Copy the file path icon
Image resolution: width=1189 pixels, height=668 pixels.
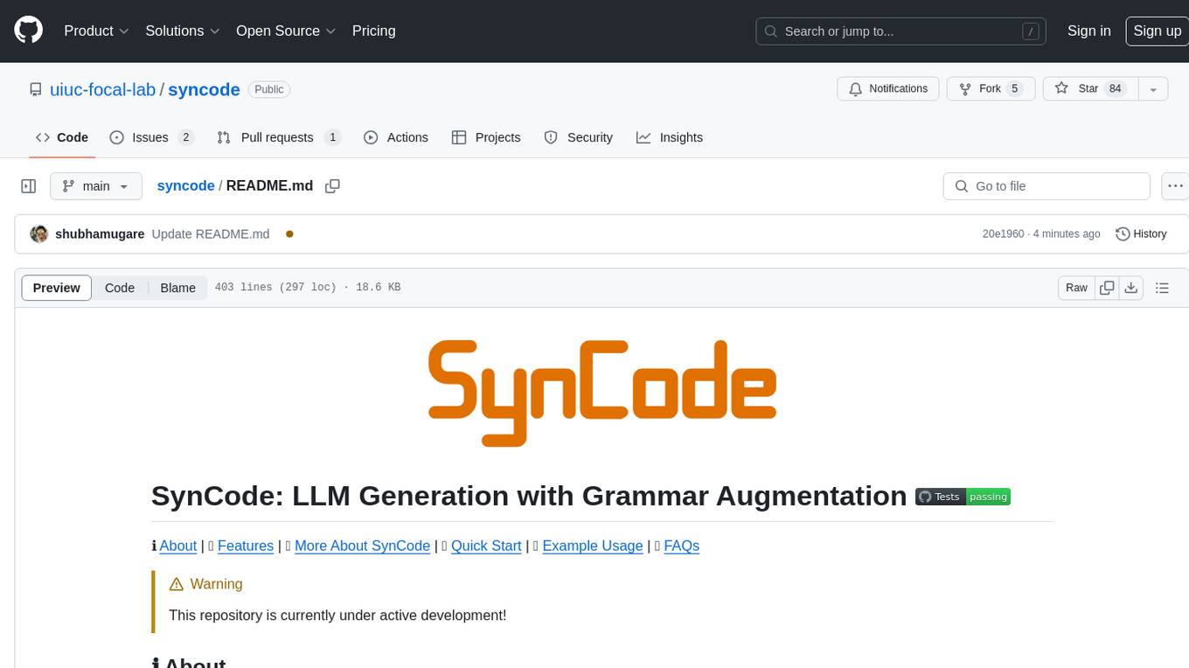pyautogui.click(x=332, y=185)
